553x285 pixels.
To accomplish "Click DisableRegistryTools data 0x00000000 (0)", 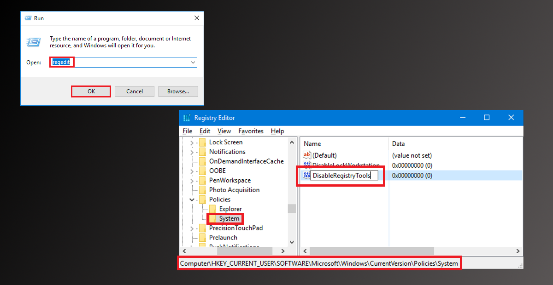I will tap(412, 175).
